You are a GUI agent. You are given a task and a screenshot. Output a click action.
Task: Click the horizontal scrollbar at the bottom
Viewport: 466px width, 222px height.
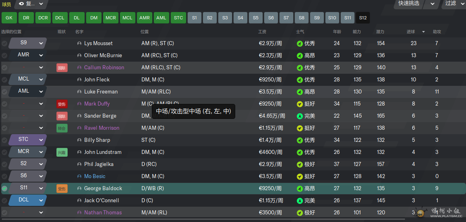201,219
